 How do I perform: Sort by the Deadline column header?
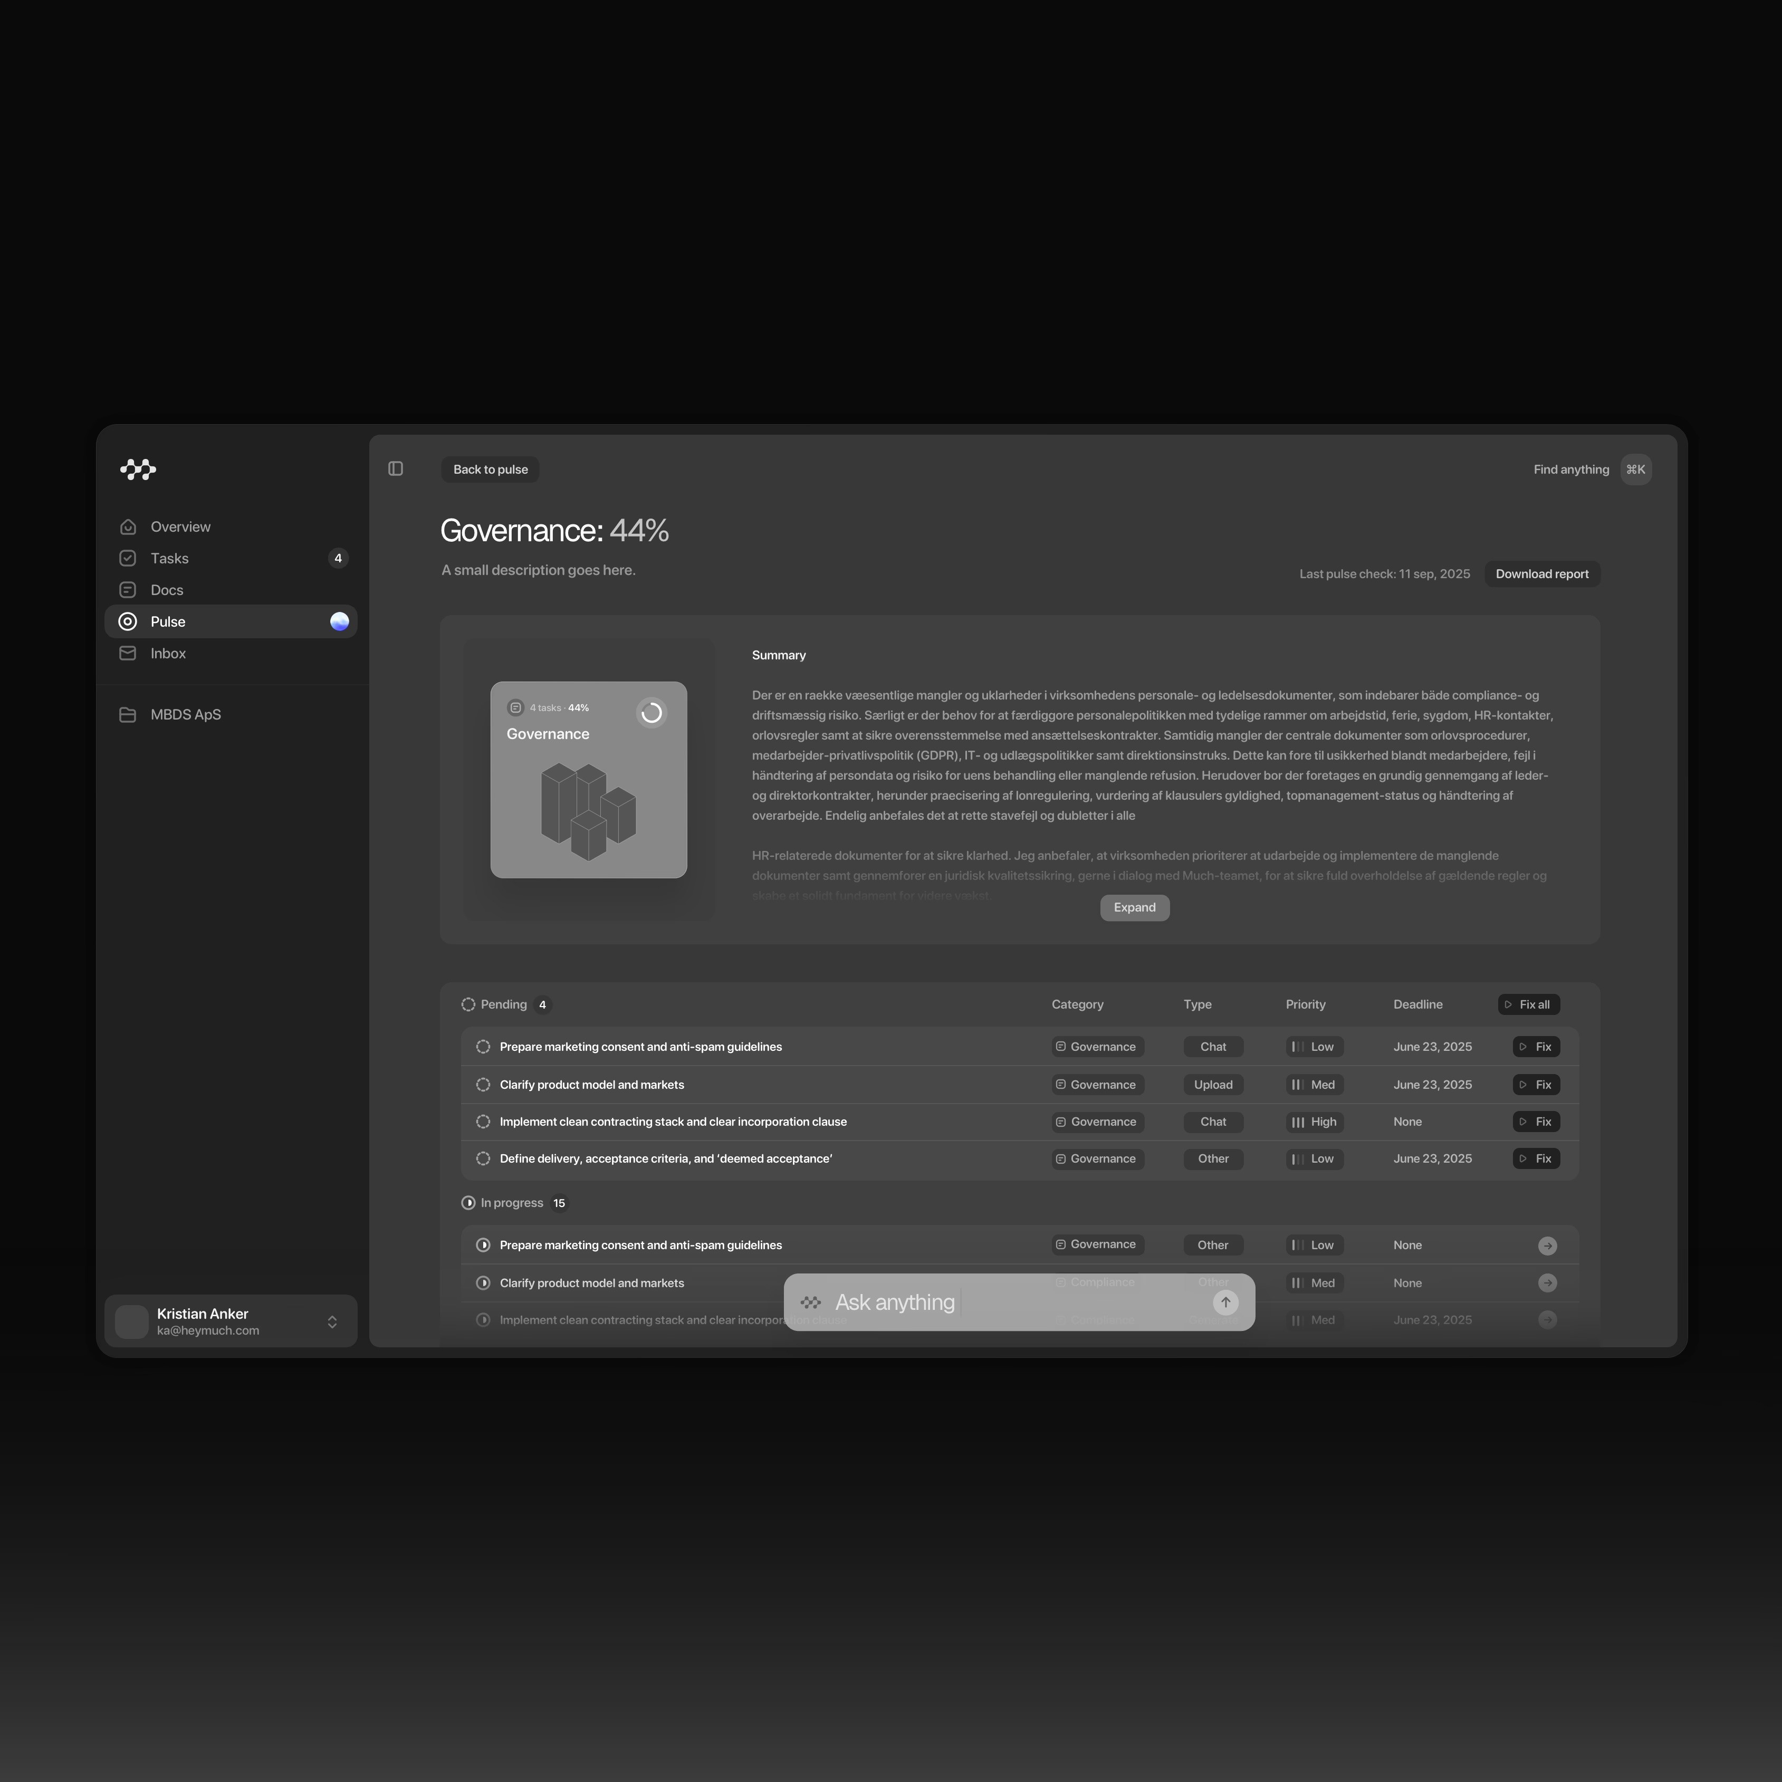point(1417,1004)
